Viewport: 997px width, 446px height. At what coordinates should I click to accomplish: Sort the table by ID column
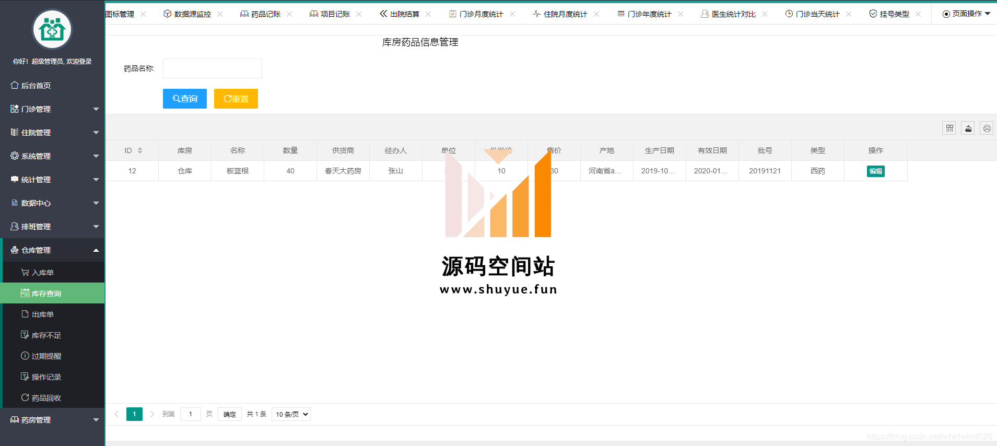(x=140, y=150)
